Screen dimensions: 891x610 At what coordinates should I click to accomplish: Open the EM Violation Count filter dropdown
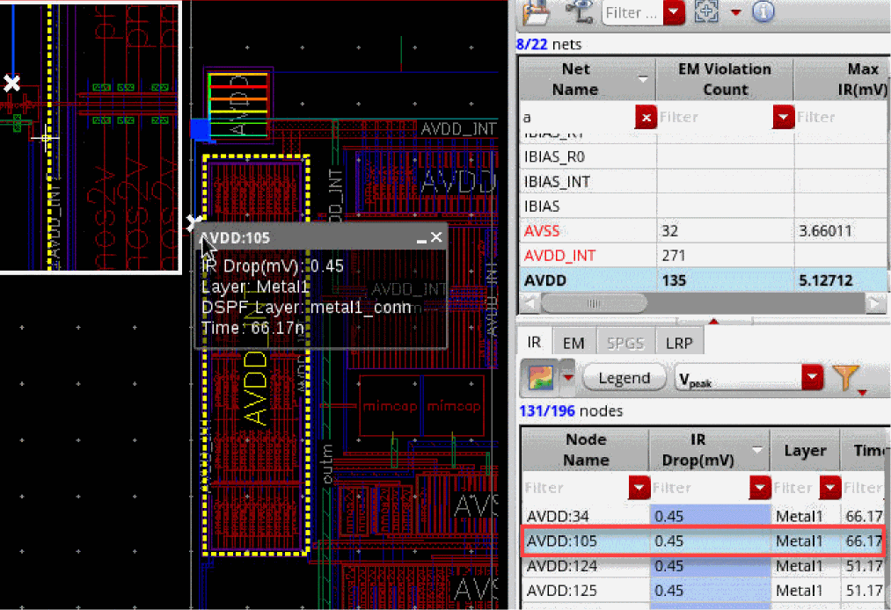coord(782,117)
